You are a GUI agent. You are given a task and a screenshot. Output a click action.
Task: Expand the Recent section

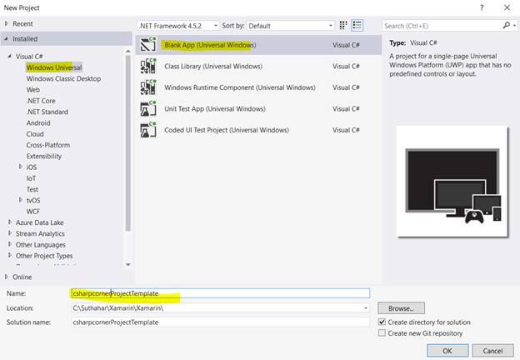pyautogui.click(x=7, y=23)
